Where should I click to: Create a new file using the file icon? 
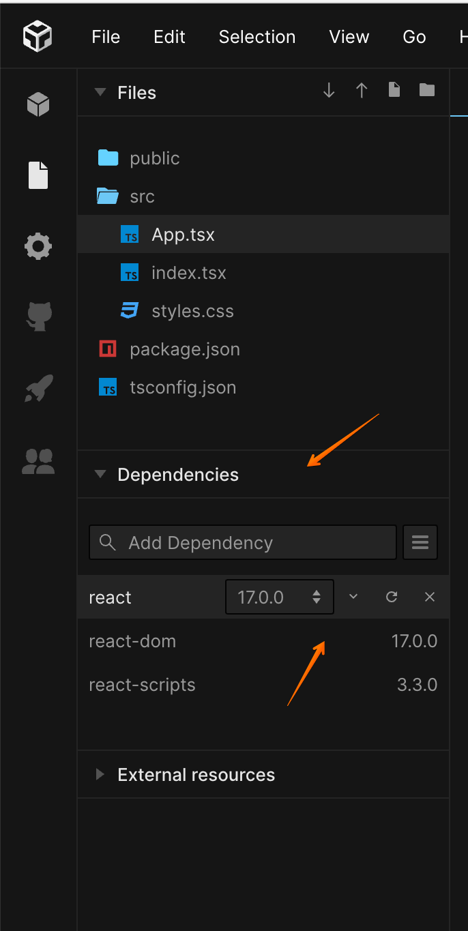click(394, 89)
